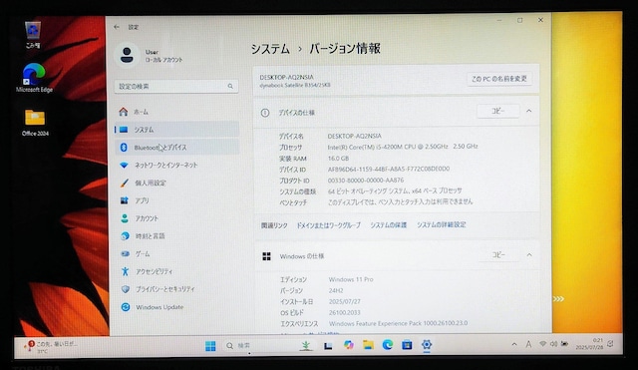Click the Windows logo in Windows の仕様 header

click(x=266, y=256)
